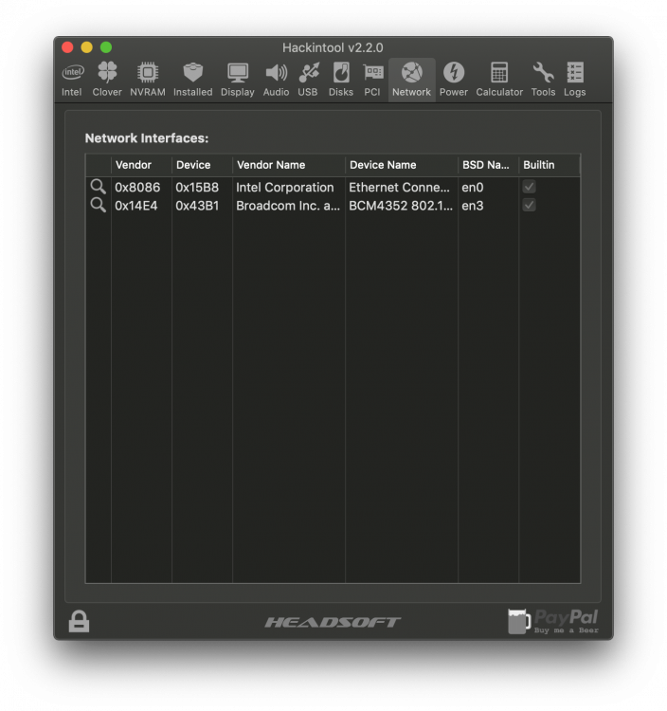The image size is (667, 711).
Task: Open the NVRAM section
Action: 148,80
